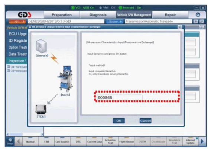The image size is (211, 151).
Task: Click the camera icon beside system field
Action: 196,22
